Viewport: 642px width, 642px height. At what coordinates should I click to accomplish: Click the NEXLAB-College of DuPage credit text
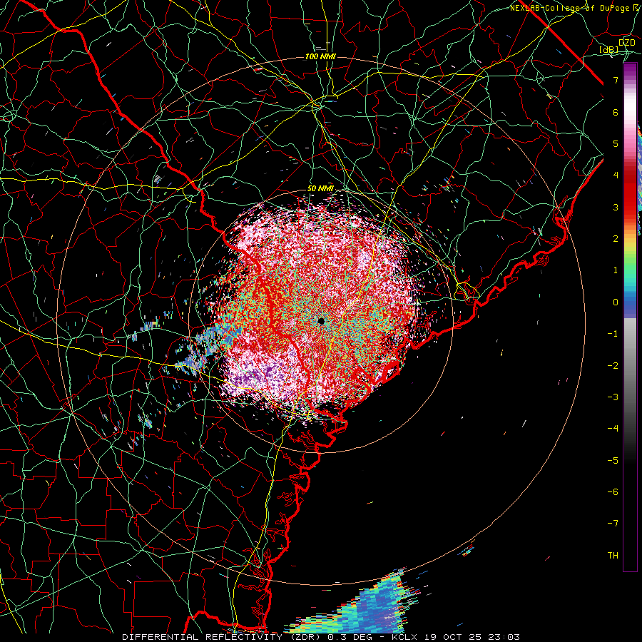tap(569, 8)
